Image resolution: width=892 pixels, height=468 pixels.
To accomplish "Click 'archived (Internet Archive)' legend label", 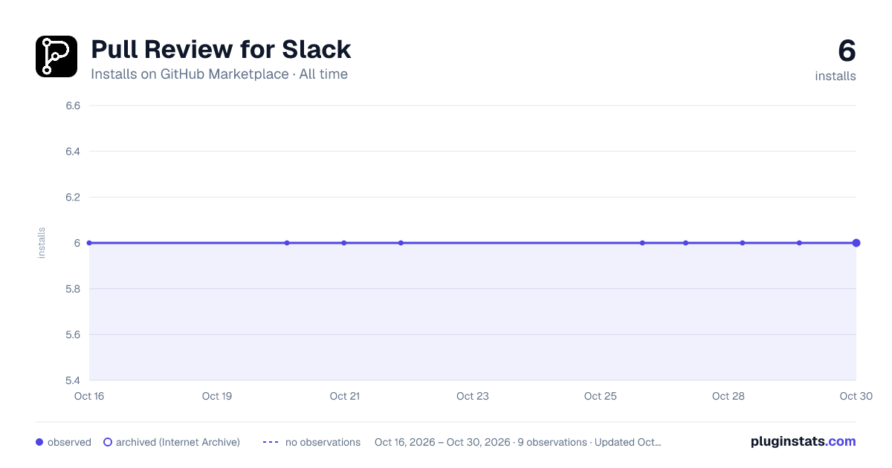I will tap(178, 442).
